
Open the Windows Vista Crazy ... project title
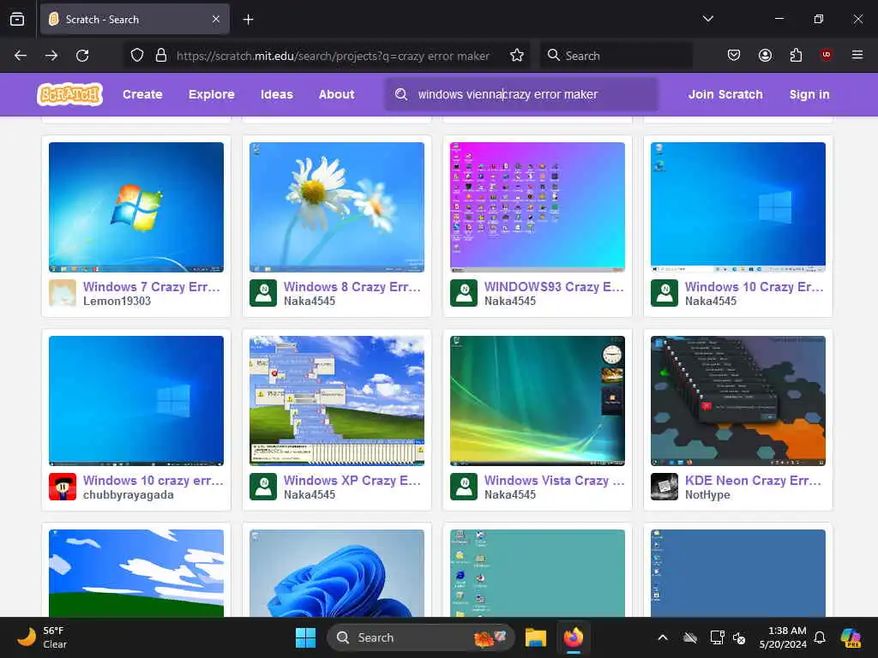click(555, 481)
